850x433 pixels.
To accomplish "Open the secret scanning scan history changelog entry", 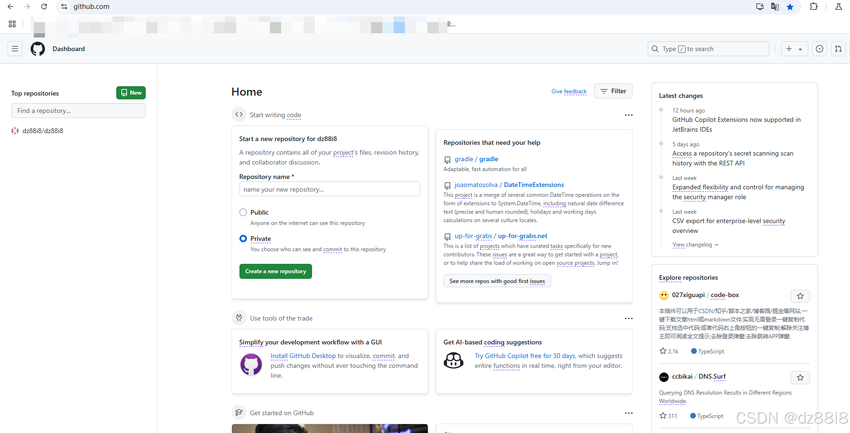I will pos(732,158).
